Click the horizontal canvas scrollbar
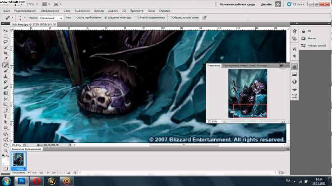Screen dimensions: 332x186 tap(184, 145)
